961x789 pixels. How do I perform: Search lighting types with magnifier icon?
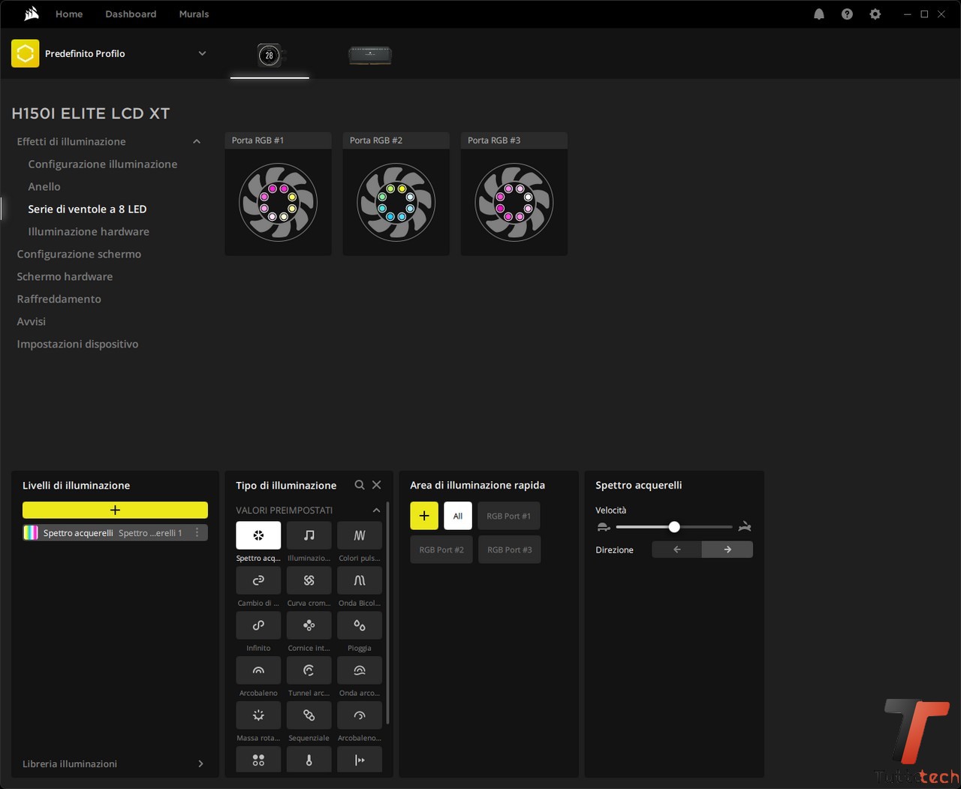click(360, 485)
